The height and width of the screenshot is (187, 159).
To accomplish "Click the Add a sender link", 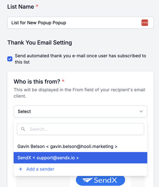I will 40,169.
